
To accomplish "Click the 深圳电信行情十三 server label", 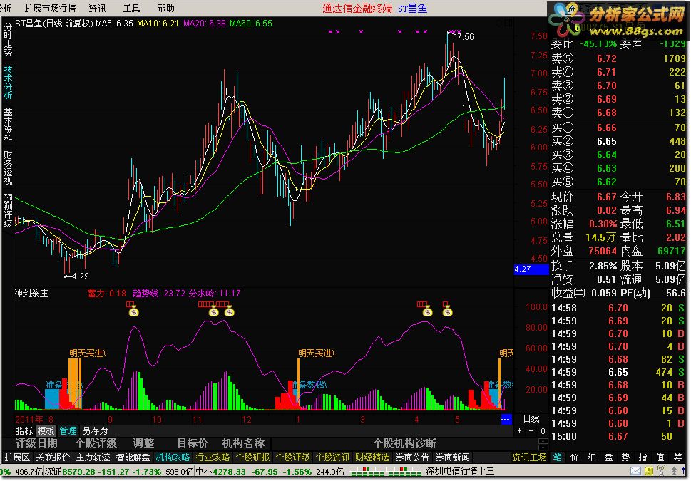I will click(460, 471).
